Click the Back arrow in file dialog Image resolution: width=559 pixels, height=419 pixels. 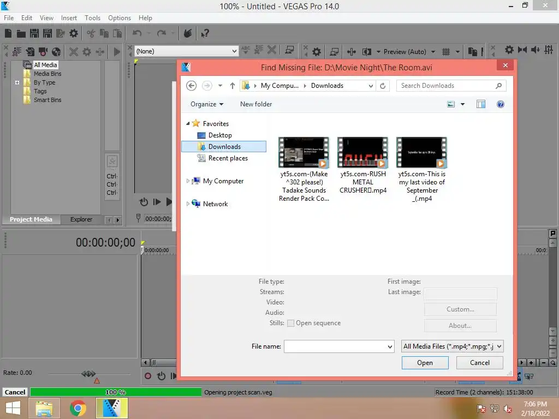[192, 86]
